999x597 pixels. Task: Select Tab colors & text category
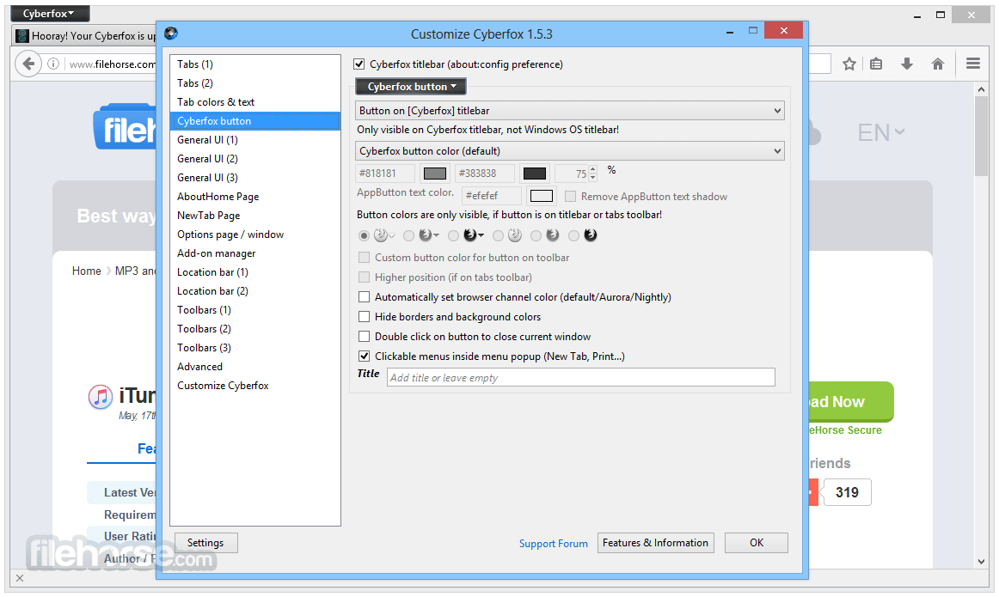pos(254,102)
